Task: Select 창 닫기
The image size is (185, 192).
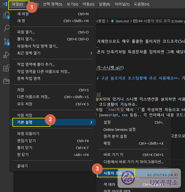Action: [53, 155]
